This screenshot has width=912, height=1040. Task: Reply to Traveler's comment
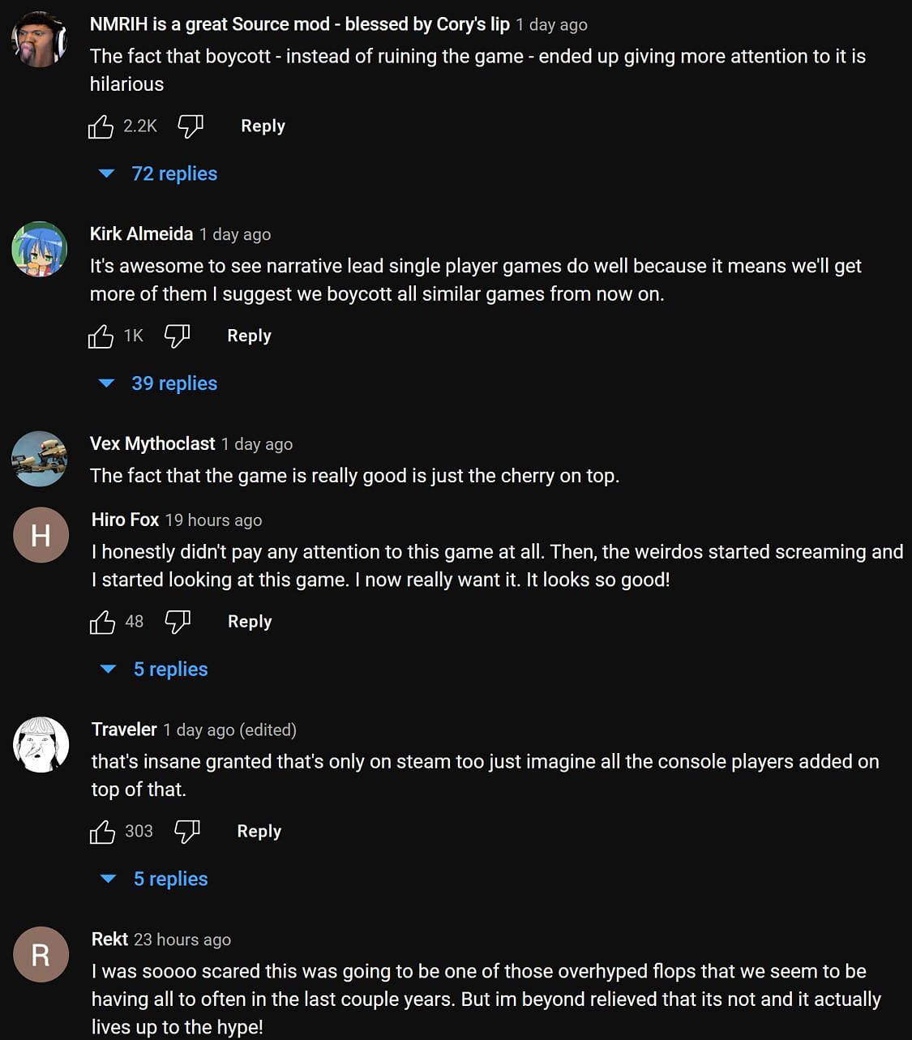pos(259,832)
